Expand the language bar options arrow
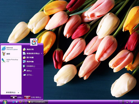The image size is (139, 104). click(x=123, y=102)
